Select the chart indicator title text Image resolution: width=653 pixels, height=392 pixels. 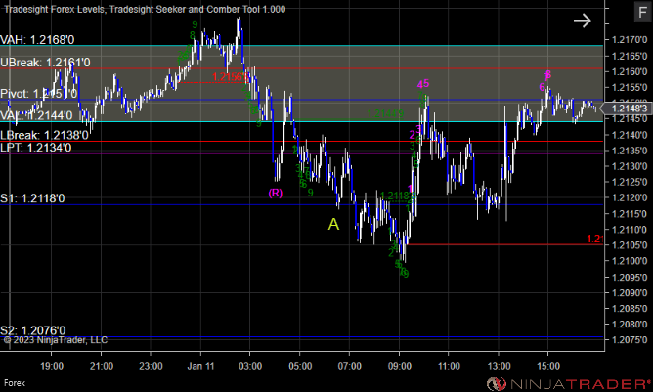click(x=145, y=9)
